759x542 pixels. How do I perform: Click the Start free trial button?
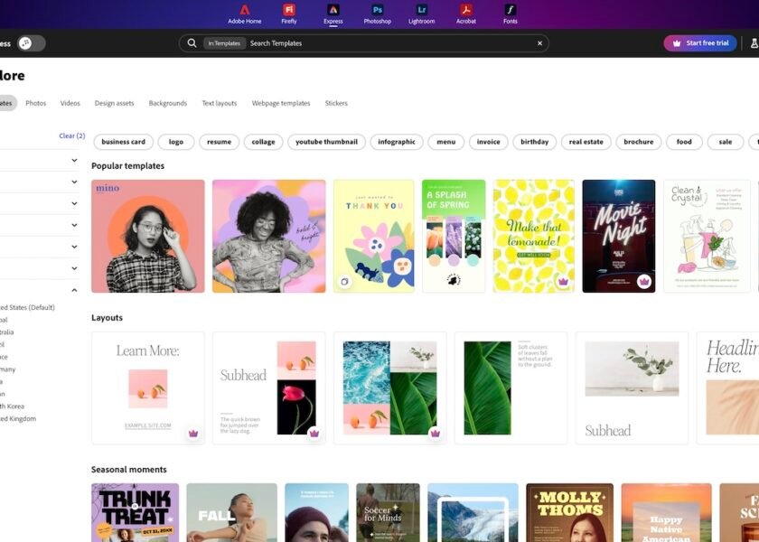tap(699, 43)
